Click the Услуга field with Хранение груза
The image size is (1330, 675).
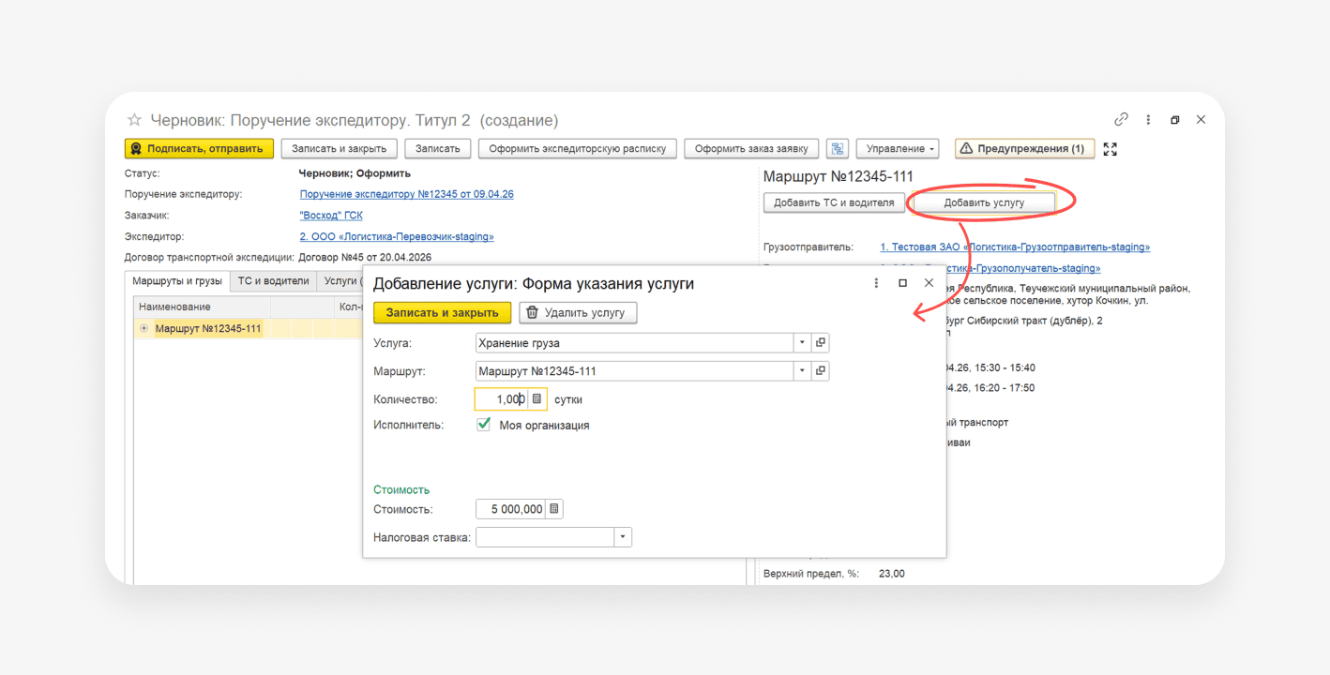pyautogui.click(x=635, y=343)
